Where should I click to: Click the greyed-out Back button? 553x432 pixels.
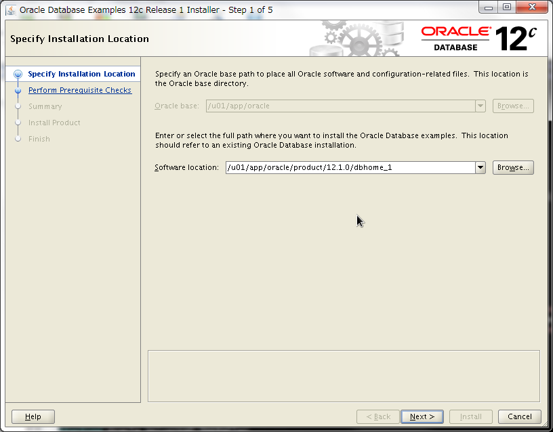click(378, 416)
